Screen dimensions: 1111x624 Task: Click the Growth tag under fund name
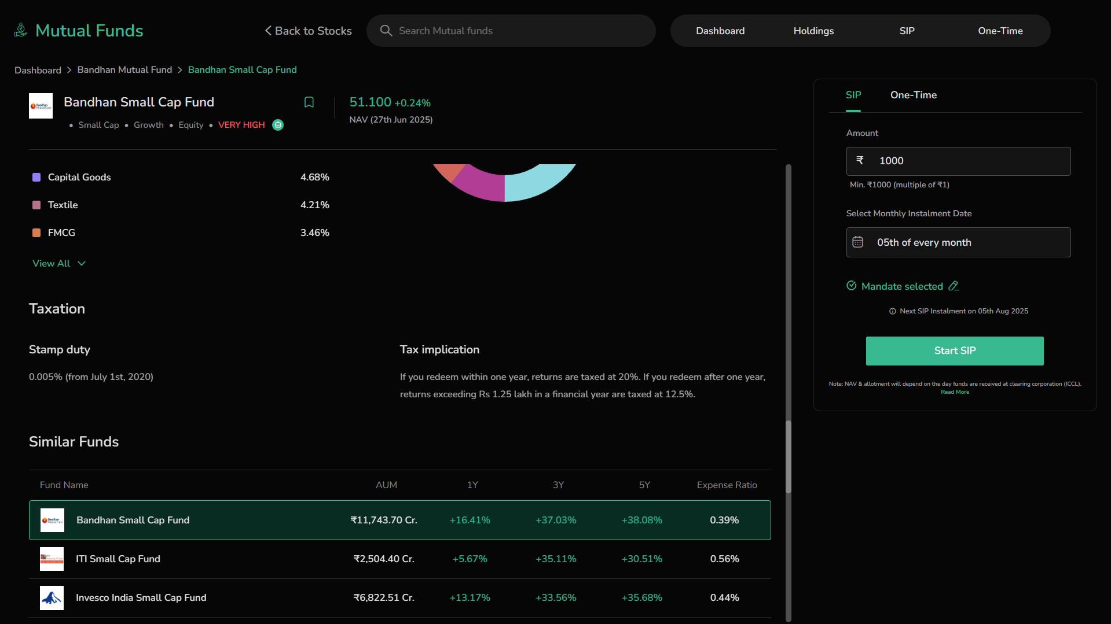(149, 125)
